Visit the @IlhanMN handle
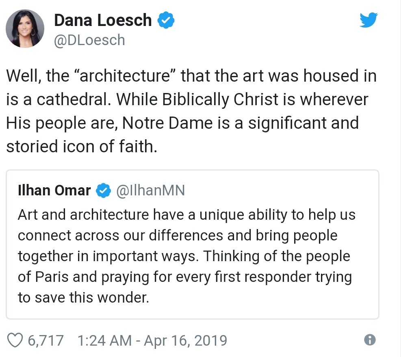 (150, 190)
